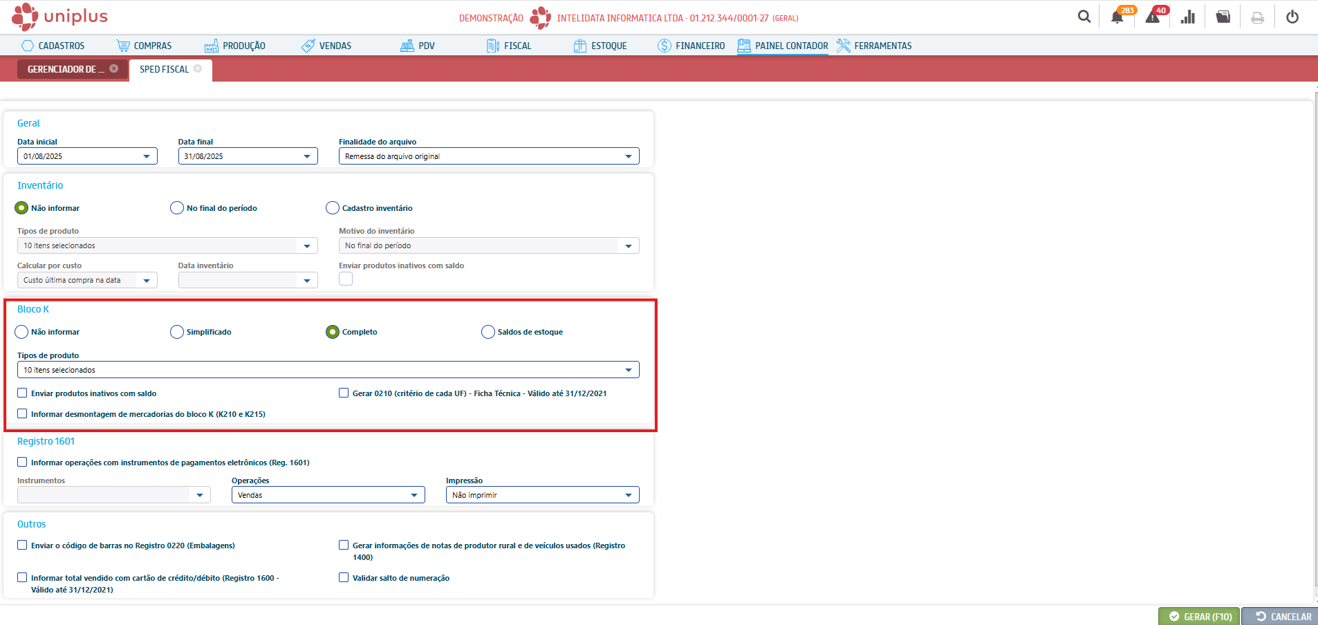Viewport: 1318px width, 625px height.
Task: Check 'Informar operações com instrumentos de pagamentos eletrônicos'
Action: coord(22,462)
